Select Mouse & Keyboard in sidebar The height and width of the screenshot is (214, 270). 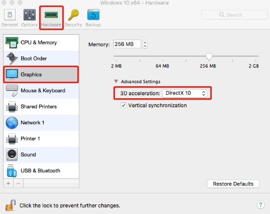click(x=41, y=91)
